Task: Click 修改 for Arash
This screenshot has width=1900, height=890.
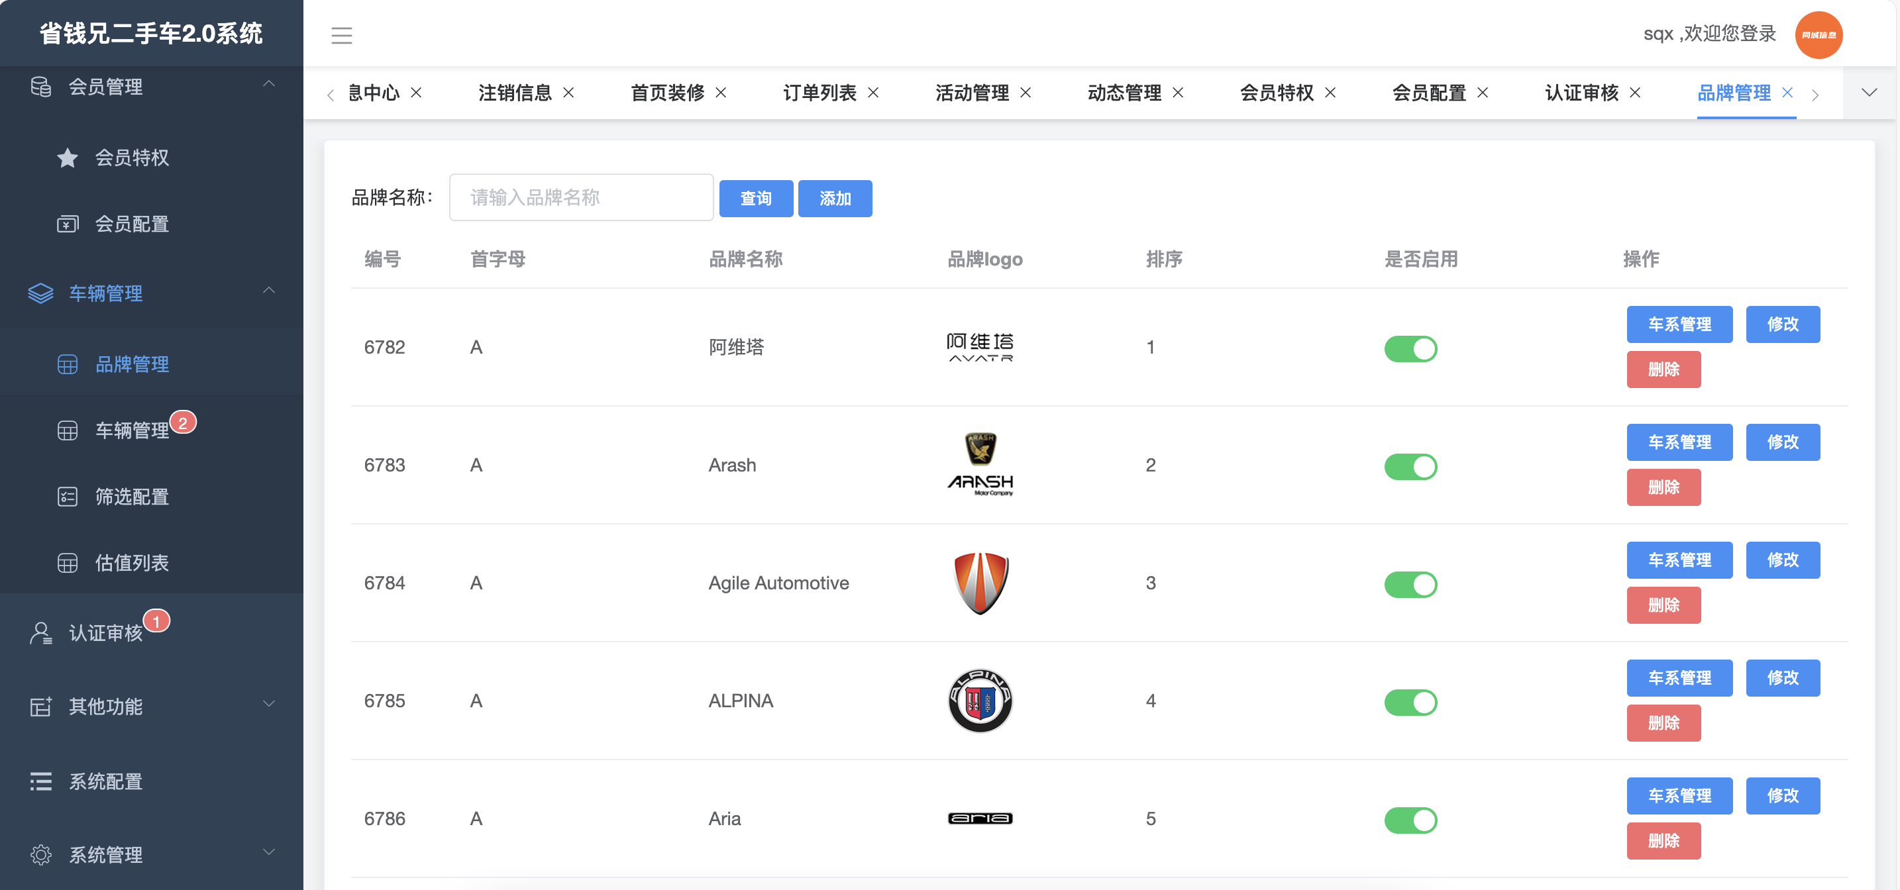Action: 1783,442
